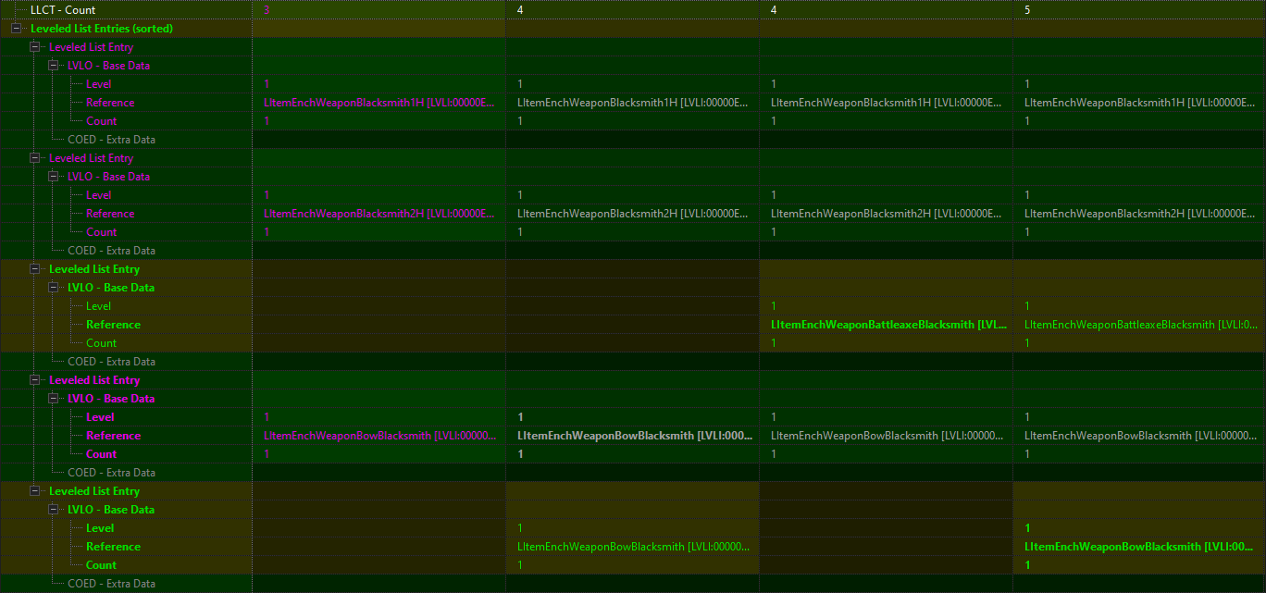1266x593 pixels.
Task: Select bold LItemEnchWeaponBowBlacksmith in third column
Action: pos(632,435)
